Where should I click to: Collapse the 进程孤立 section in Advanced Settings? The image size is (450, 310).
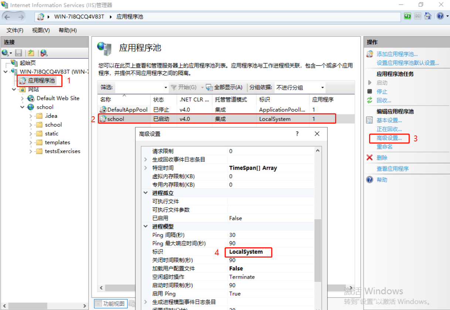click(145, 193)
